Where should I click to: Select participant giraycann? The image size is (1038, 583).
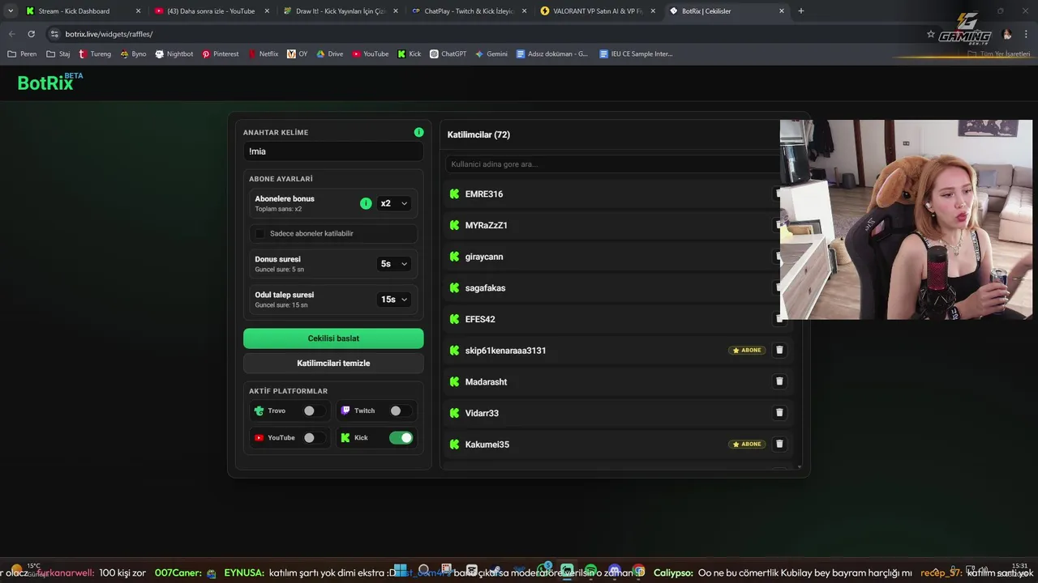(x=484, y=257)
